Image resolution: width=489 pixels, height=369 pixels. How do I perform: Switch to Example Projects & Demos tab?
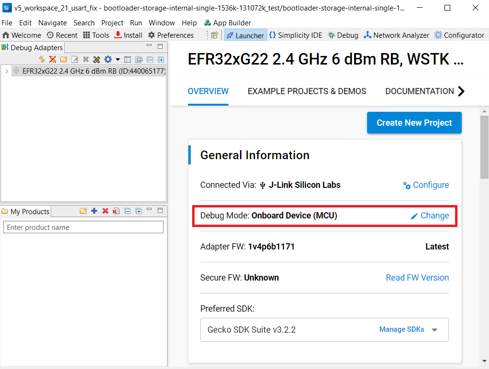point(307,91)
